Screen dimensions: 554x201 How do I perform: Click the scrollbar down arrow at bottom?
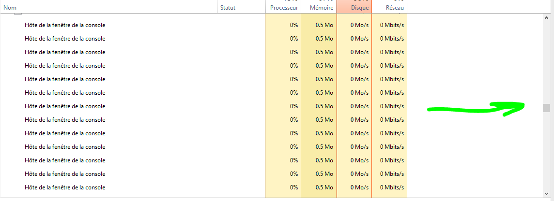(x=547, y=193)
